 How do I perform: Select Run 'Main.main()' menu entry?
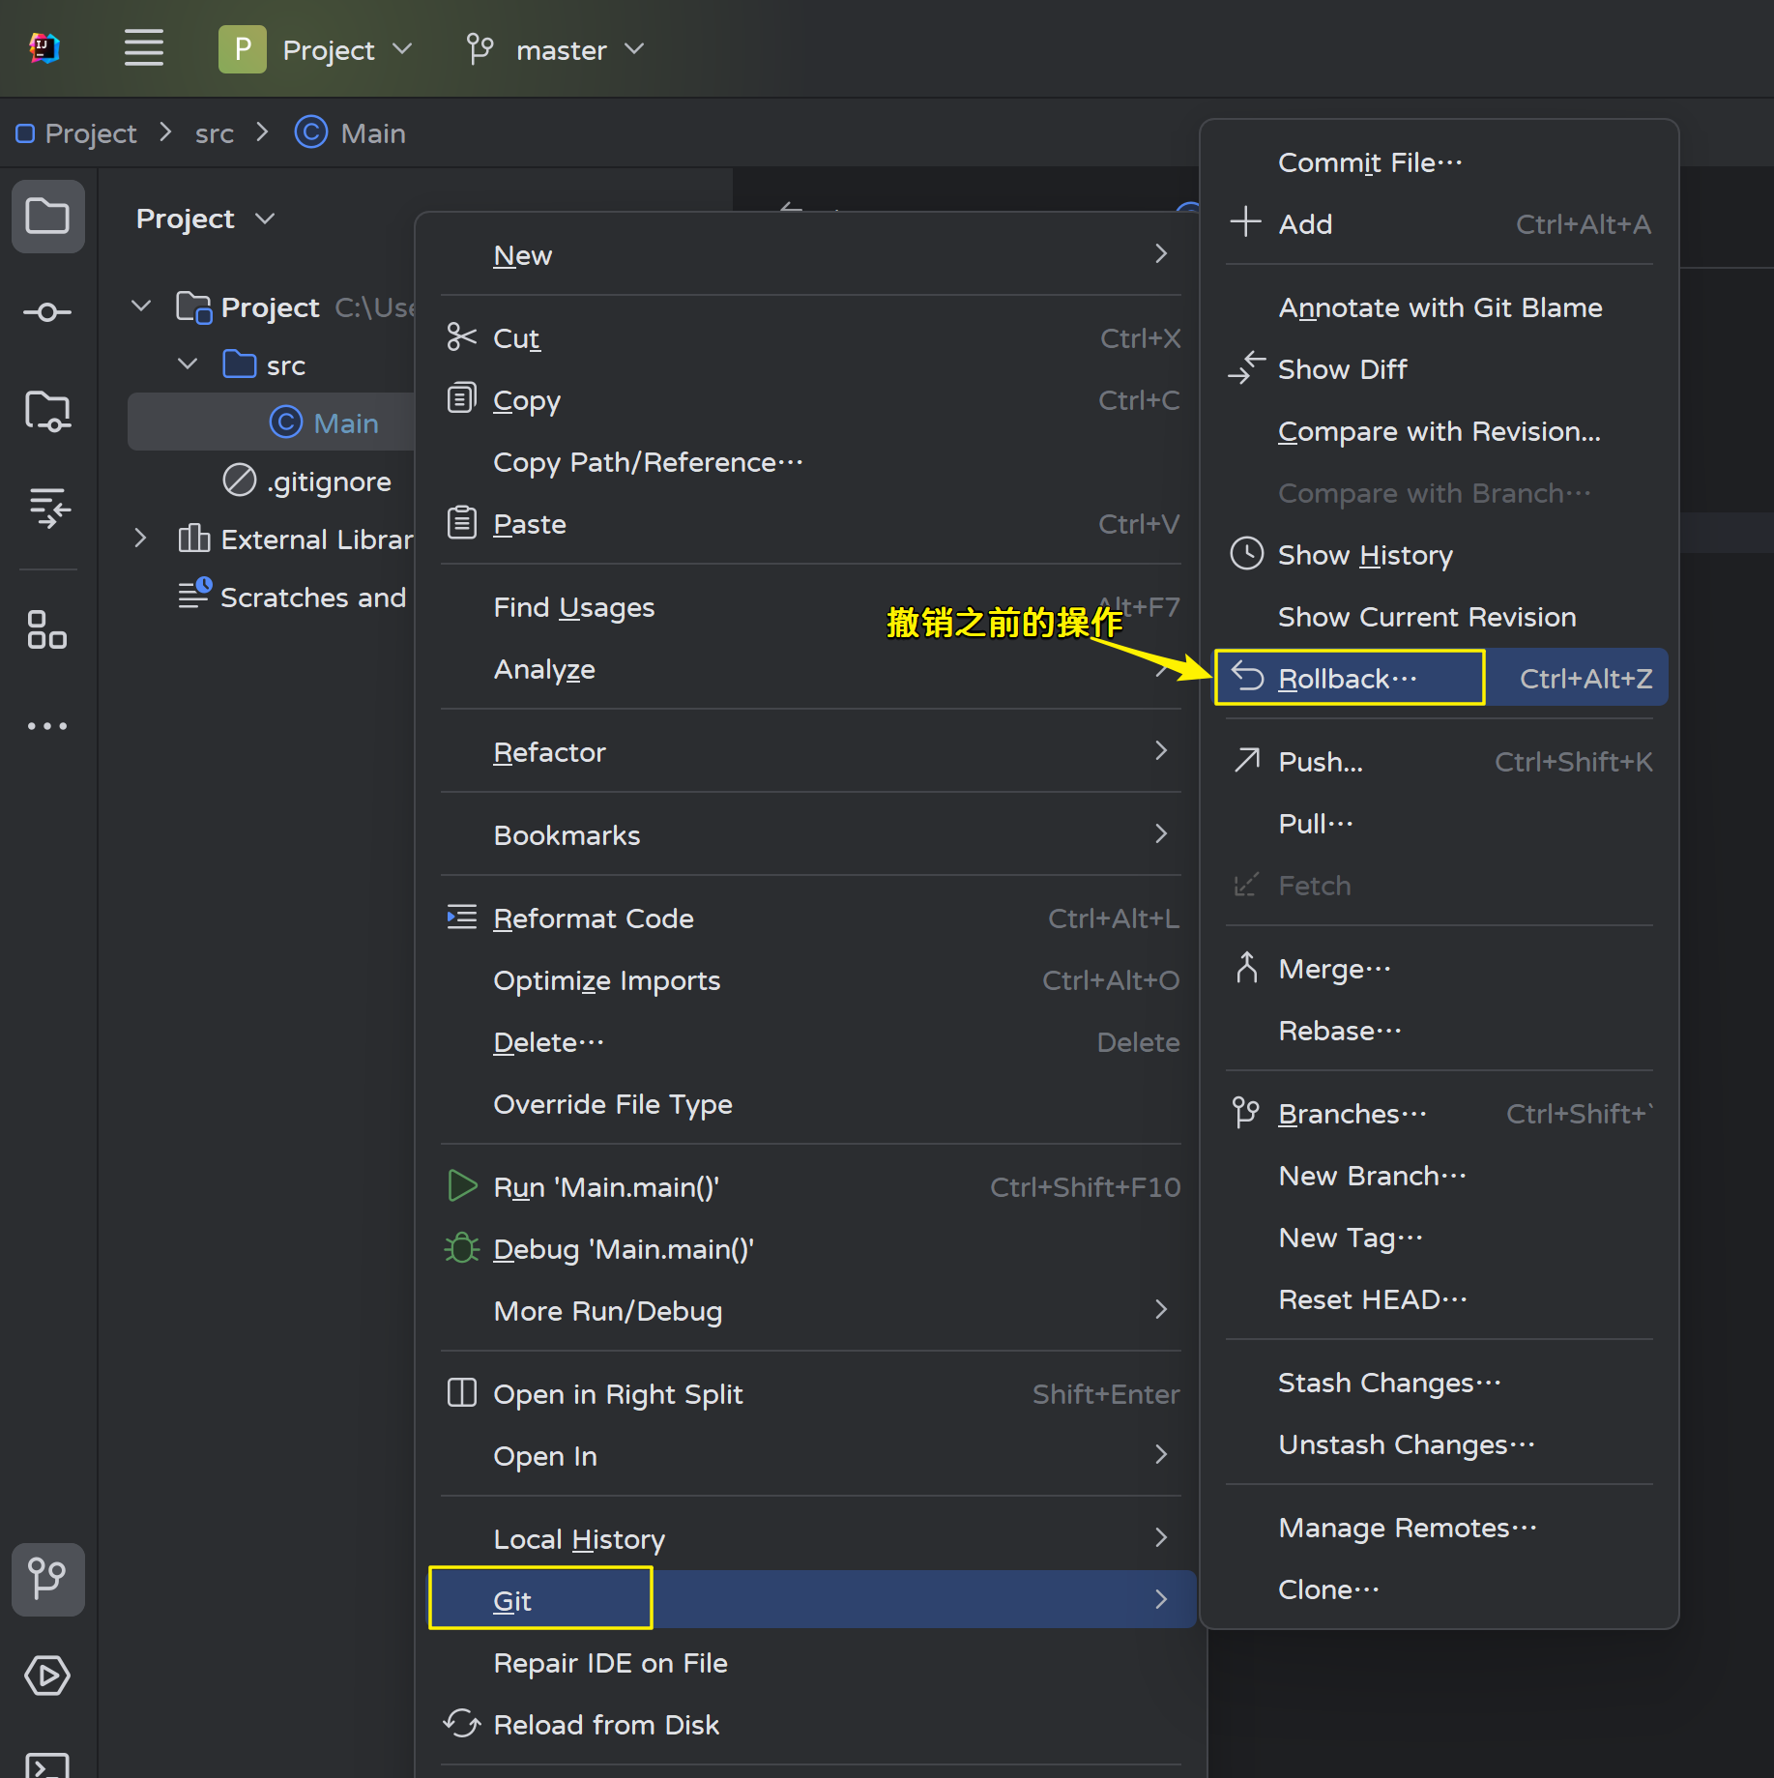click(605, 1187)
